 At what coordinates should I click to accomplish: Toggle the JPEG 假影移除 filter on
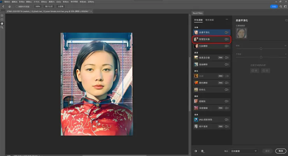tap(227, 120)
